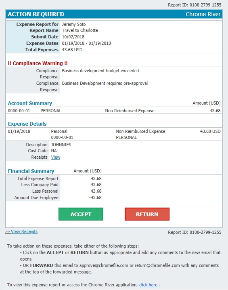This screenshot has height=290, width=228.
Task: Select Amount Due Employee value -43.68
Action: 95,198
